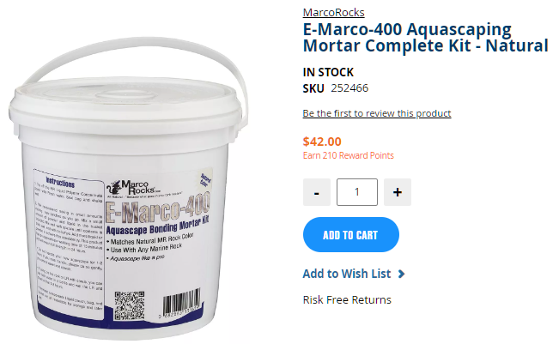Image resolution: width=553 pixels, height=344 pixels.
Task: Click the $42.00 price
Action: [x=322, y=142]
